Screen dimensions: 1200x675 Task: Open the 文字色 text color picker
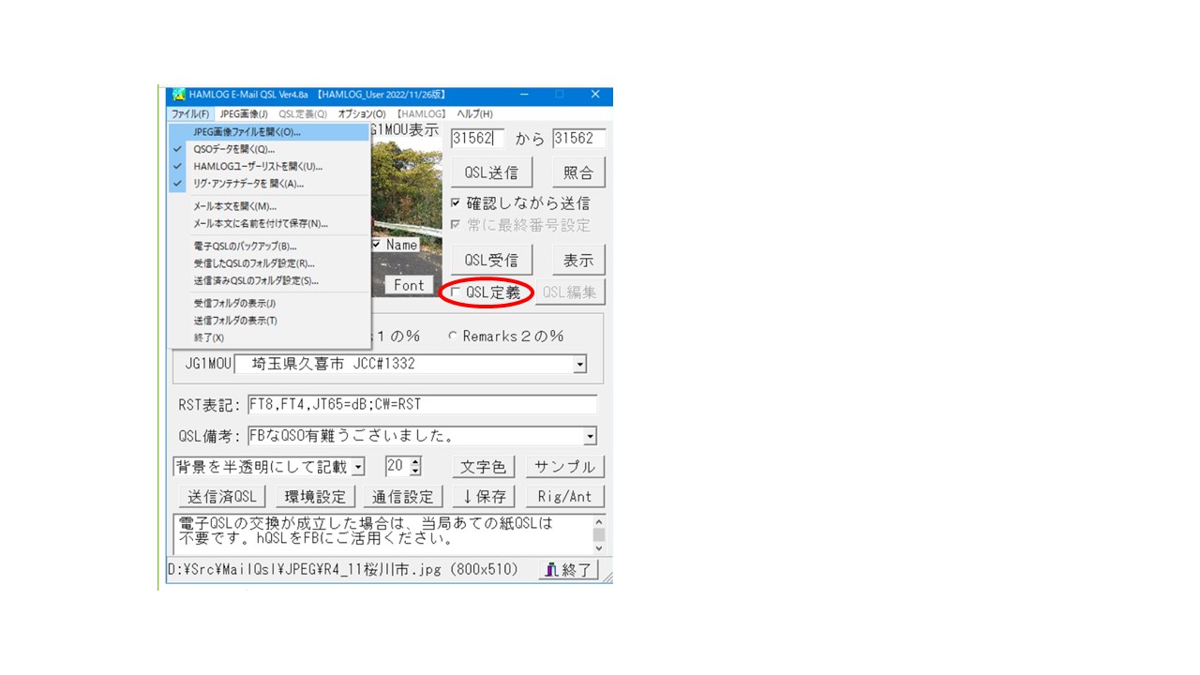[485, 466]
